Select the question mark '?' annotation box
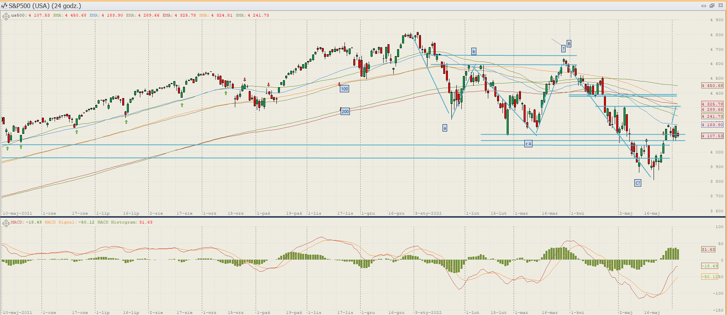 [x=563, y=48]
